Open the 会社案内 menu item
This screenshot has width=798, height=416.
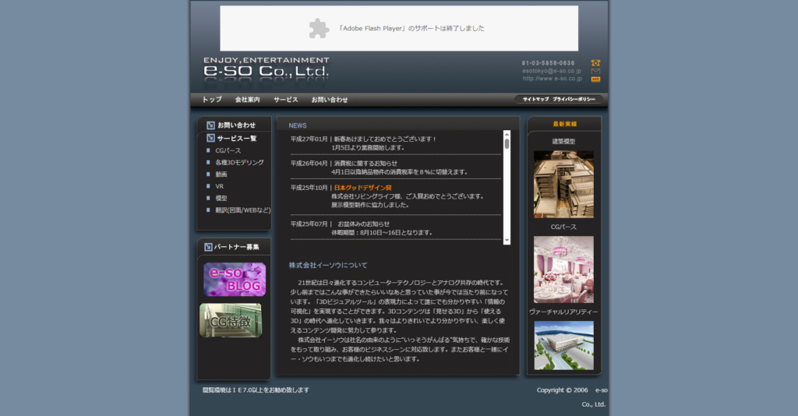click(247, 100)
